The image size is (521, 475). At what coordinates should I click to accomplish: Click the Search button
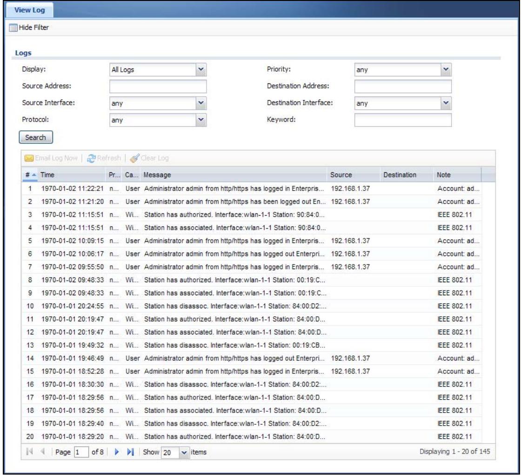(x=35, y=137)
